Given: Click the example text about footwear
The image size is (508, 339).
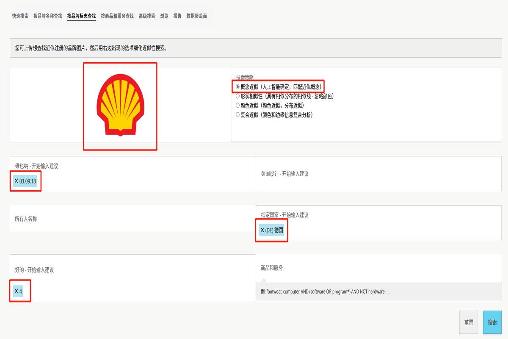Looking at the screenshot, I should (x=325, y=292).
